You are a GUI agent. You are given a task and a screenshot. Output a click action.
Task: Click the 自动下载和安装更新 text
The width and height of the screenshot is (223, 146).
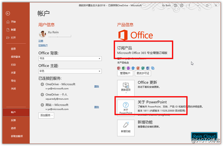[x=149, y=87]
